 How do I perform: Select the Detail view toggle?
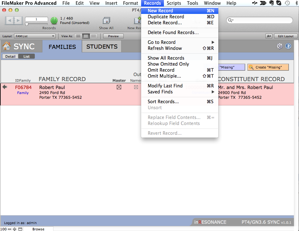coord(10,56)
